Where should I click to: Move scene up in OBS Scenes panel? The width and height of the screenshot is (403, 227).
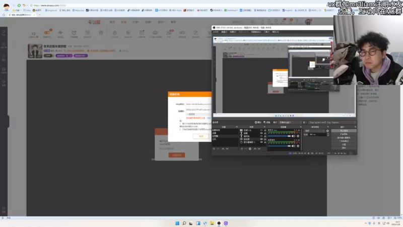click(x=223, y=149)
